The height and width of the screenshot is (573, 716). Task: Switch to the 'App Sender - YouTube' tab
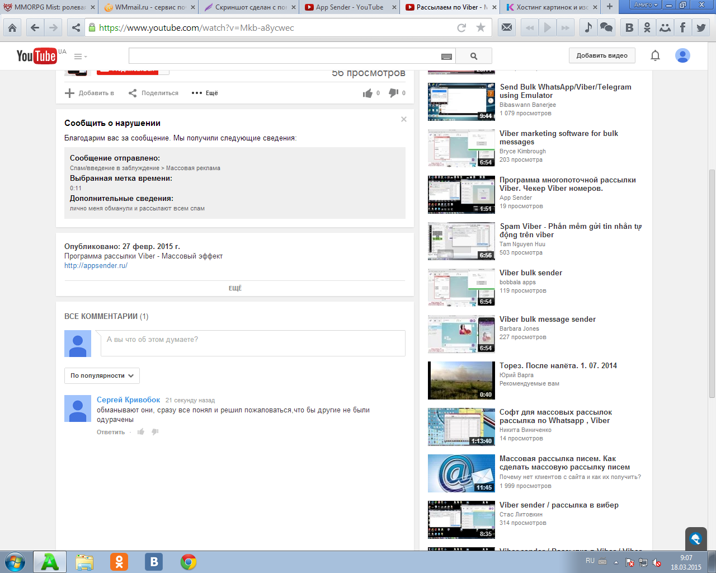(x=350, y=7)
